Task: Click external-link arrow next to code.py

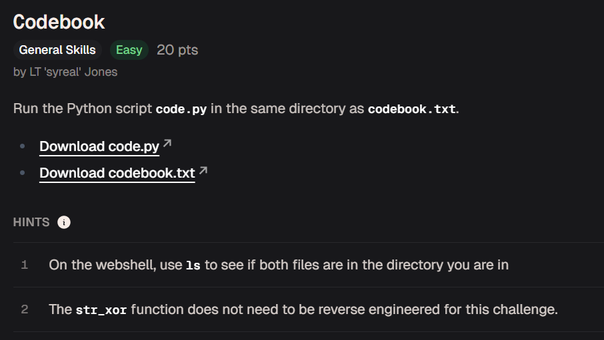Action: point(167,144)
